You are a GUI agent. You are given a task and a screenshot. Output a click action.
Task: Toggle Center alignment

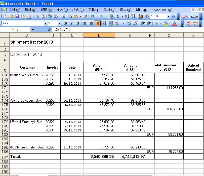pos(91,24)
